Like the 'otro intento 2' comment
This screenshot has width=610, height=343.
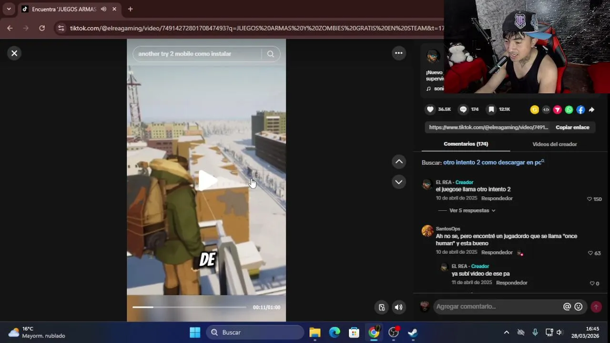coord(590,199)
